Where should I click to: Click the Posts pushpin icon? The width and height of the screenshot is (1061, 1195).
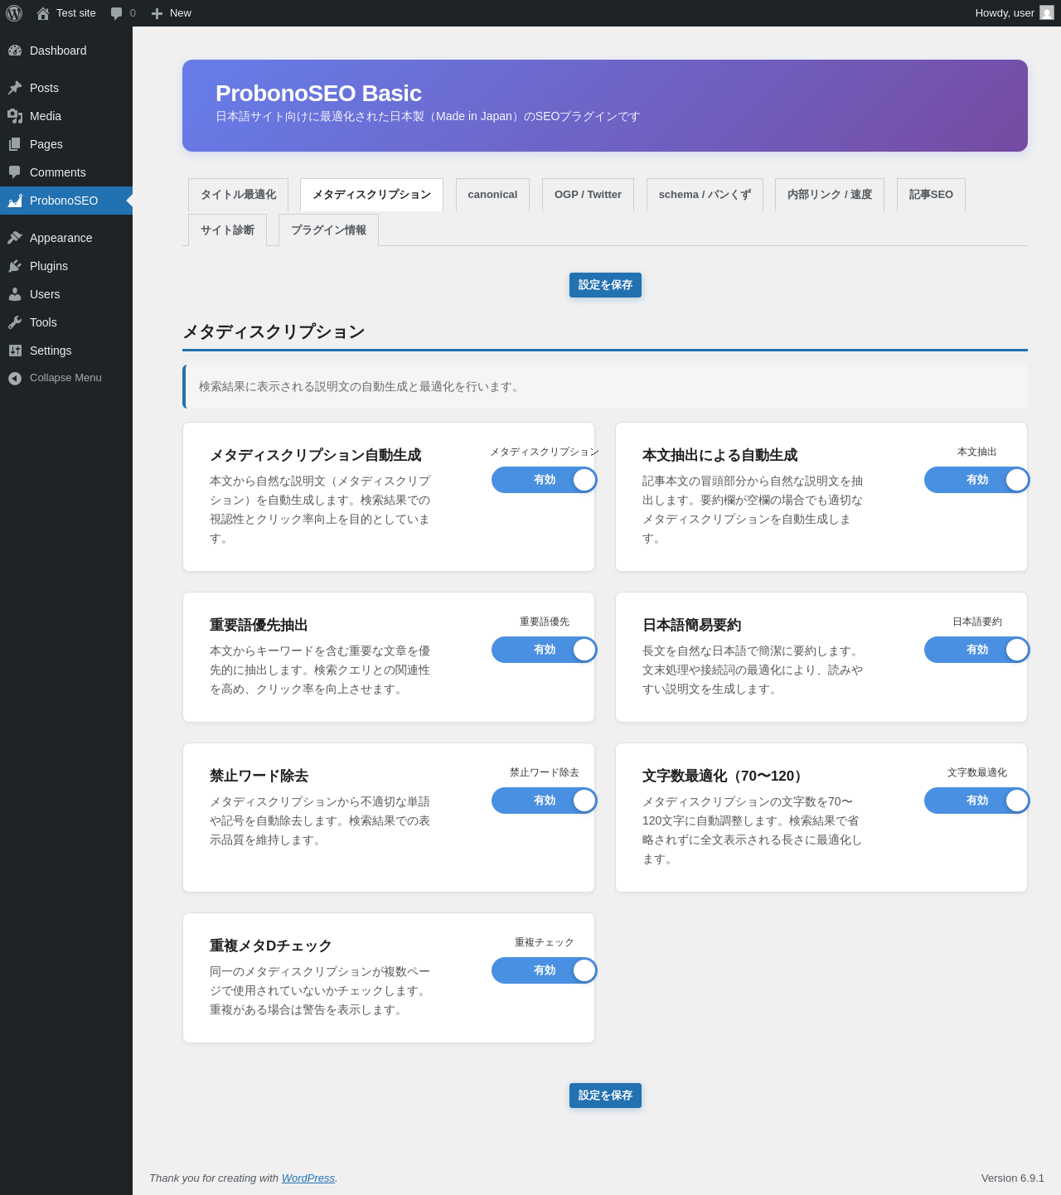pyautogui.click(x=15, y=88)
